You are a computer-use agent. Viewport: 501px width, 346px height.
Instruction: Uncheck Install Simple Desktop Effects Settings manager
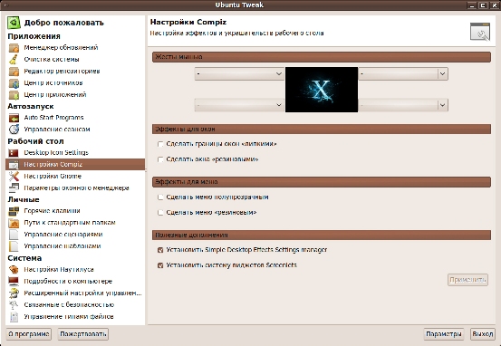(160, 250)
